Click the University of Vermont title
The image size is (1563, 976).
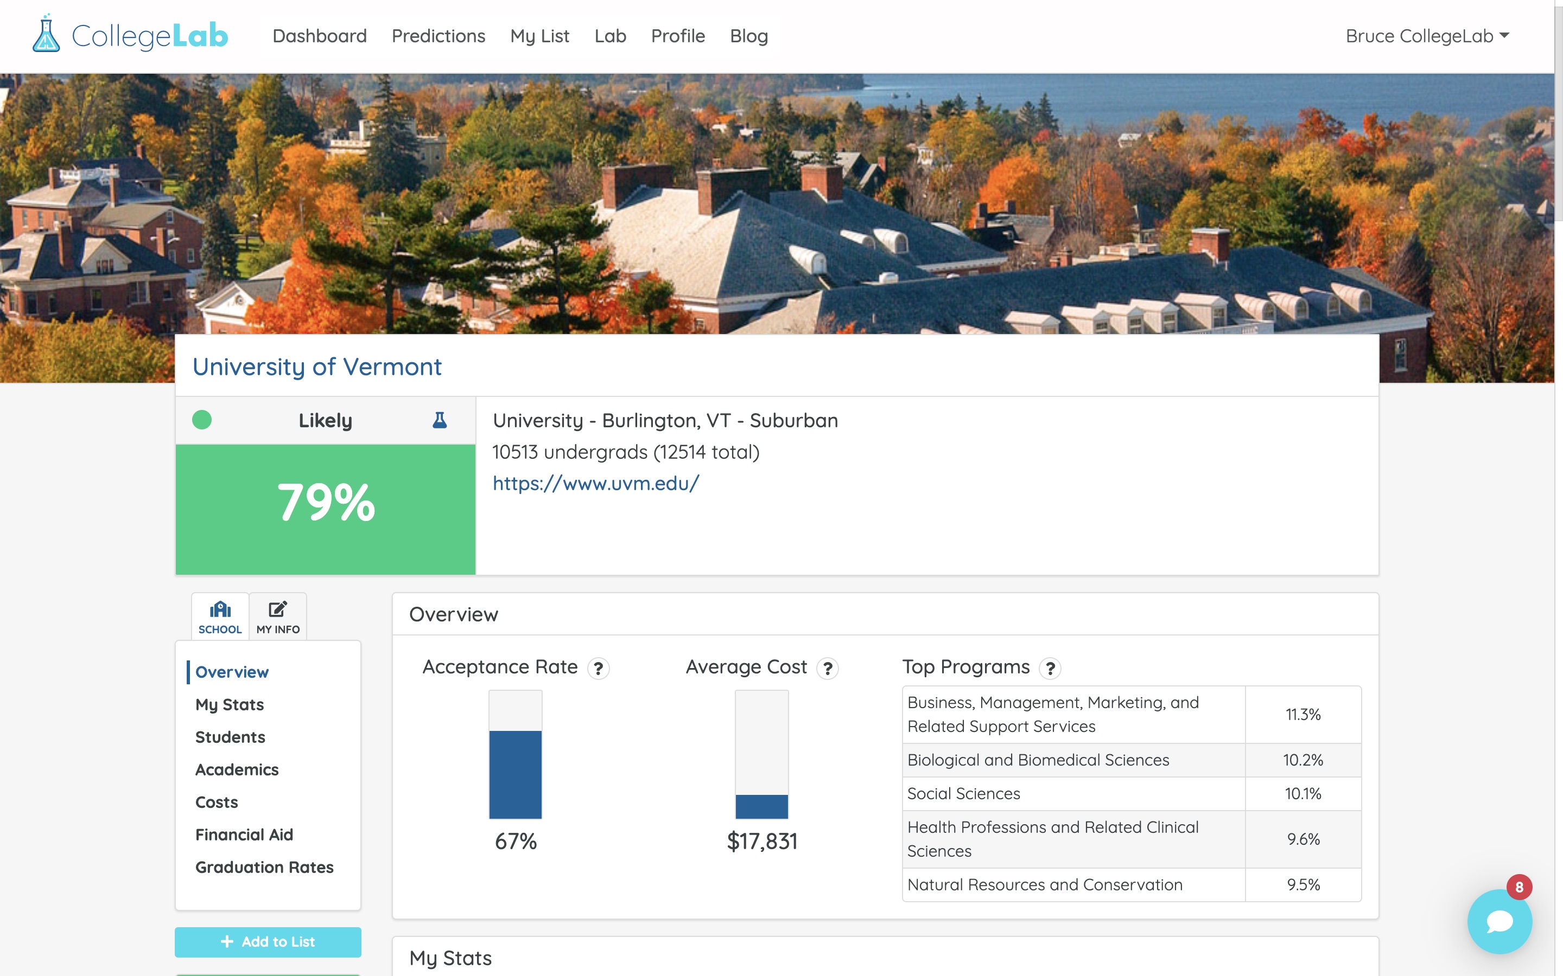tap(317, 367)
